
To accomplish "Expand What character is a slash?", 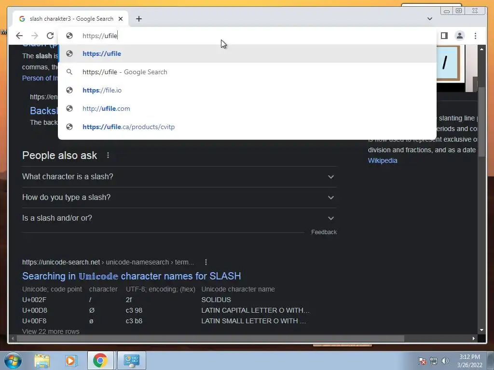I will pyautogui.click(x=179, y=177).
